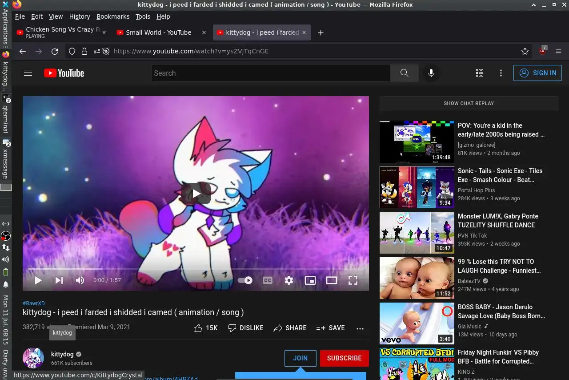Image resolution: width=569 pixels, height=380 pixels.
Task: Open more actions ellipsis below the video
Action: tap(360, 328)
